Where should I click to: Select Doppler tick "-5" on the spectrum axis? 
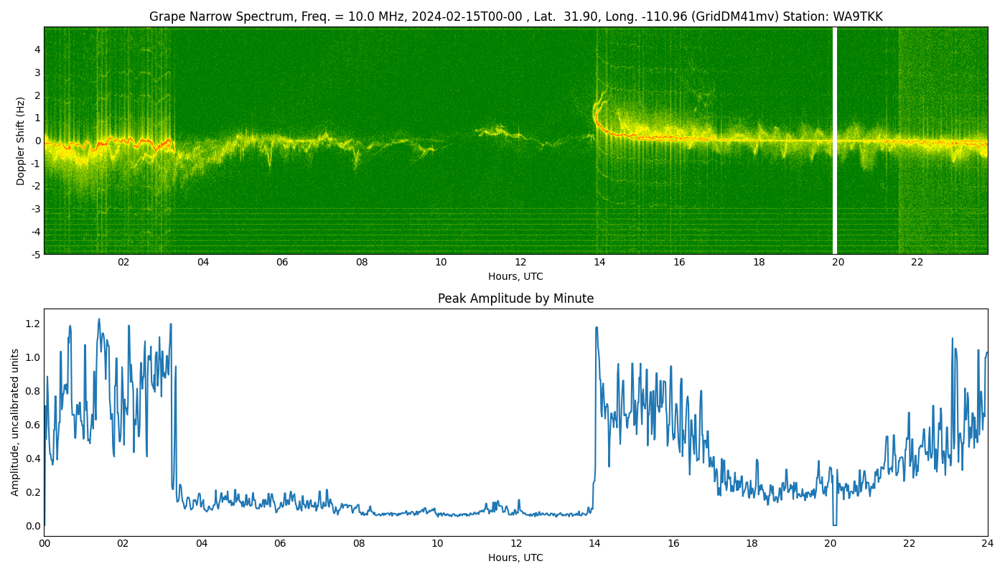(x=36, y=254)
